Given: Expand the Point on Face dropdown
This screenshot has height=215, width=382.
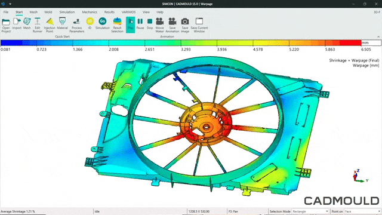Looking at the screenshot, I should tap(362, 211).
